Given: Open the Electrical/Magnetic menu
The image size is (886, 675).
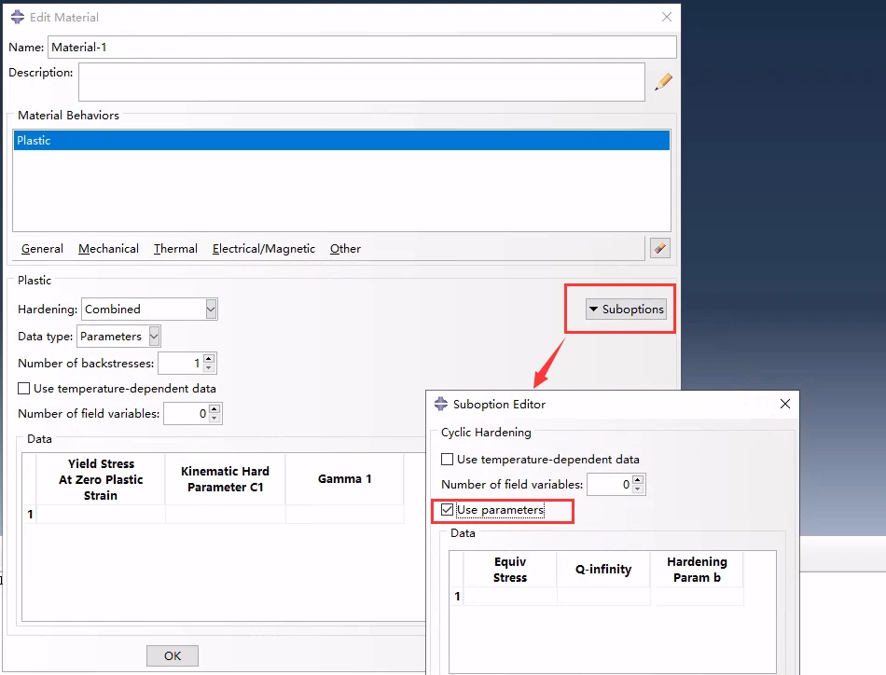Looking at the screenshot, I should pyautogui.click(x=263, y=249).
